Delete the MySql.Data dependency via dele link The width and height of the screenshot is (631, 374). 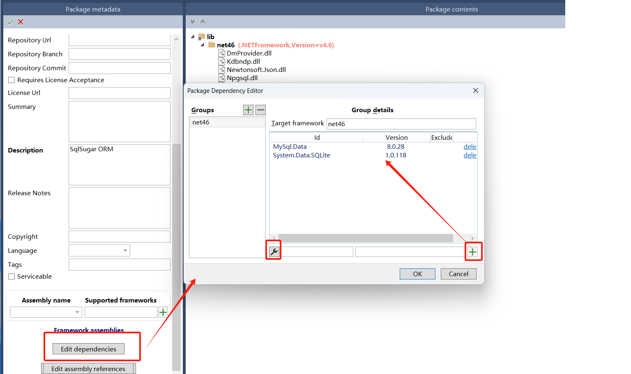coord(470,146)
